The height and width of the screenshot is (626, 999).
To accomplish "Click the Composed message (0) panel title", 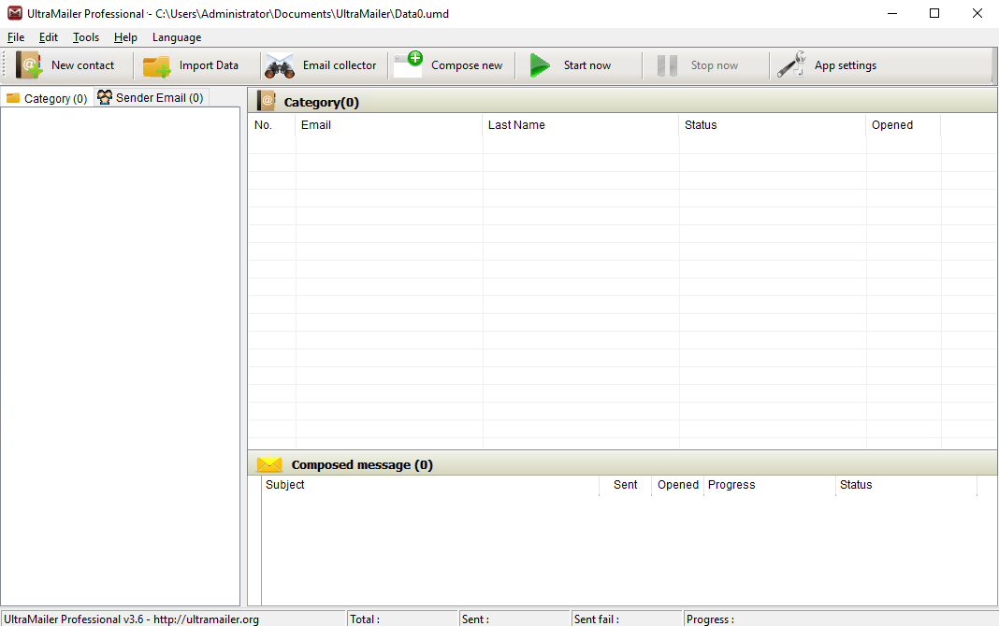I will point(362,464).
